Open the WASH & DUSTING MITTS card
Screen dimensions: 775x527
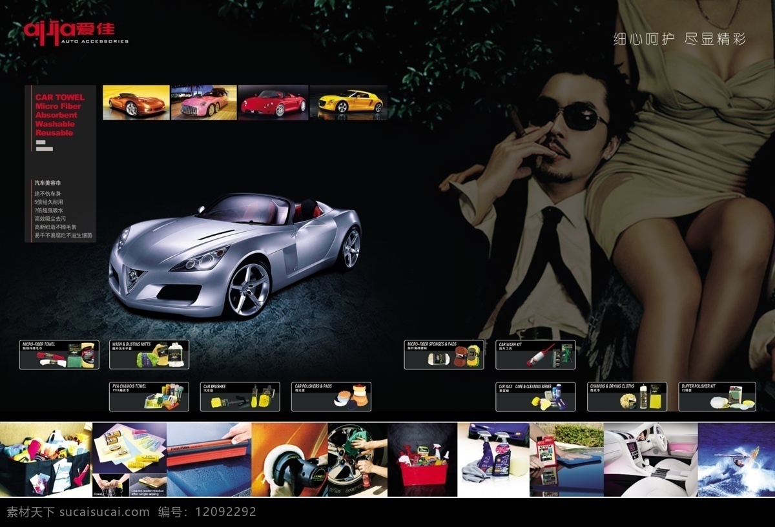(149, 355)
